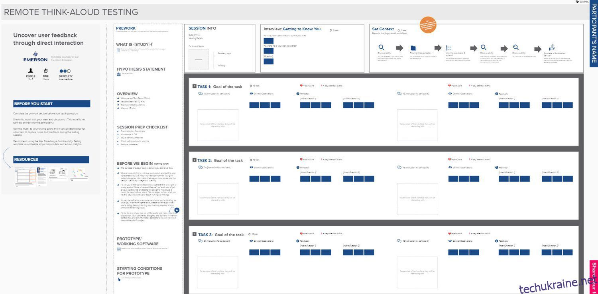Select the Session Info heading
598x294 pixels.
(x=202, y=28)
